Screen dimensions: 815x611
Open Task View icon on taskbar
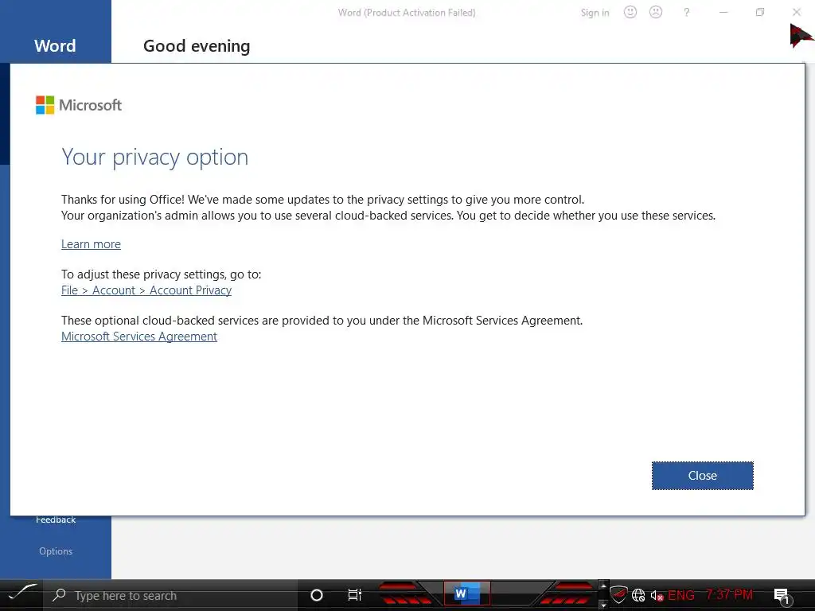click(x=354, y=595)
